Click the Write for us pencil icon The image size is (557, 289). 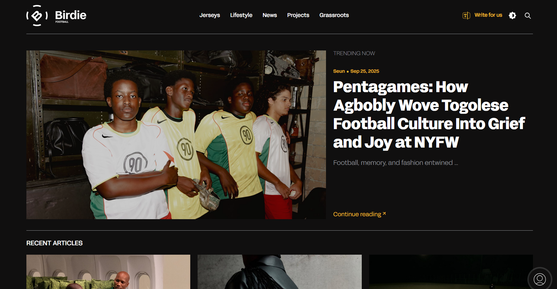pyautogui.click(x=466, y=16)
